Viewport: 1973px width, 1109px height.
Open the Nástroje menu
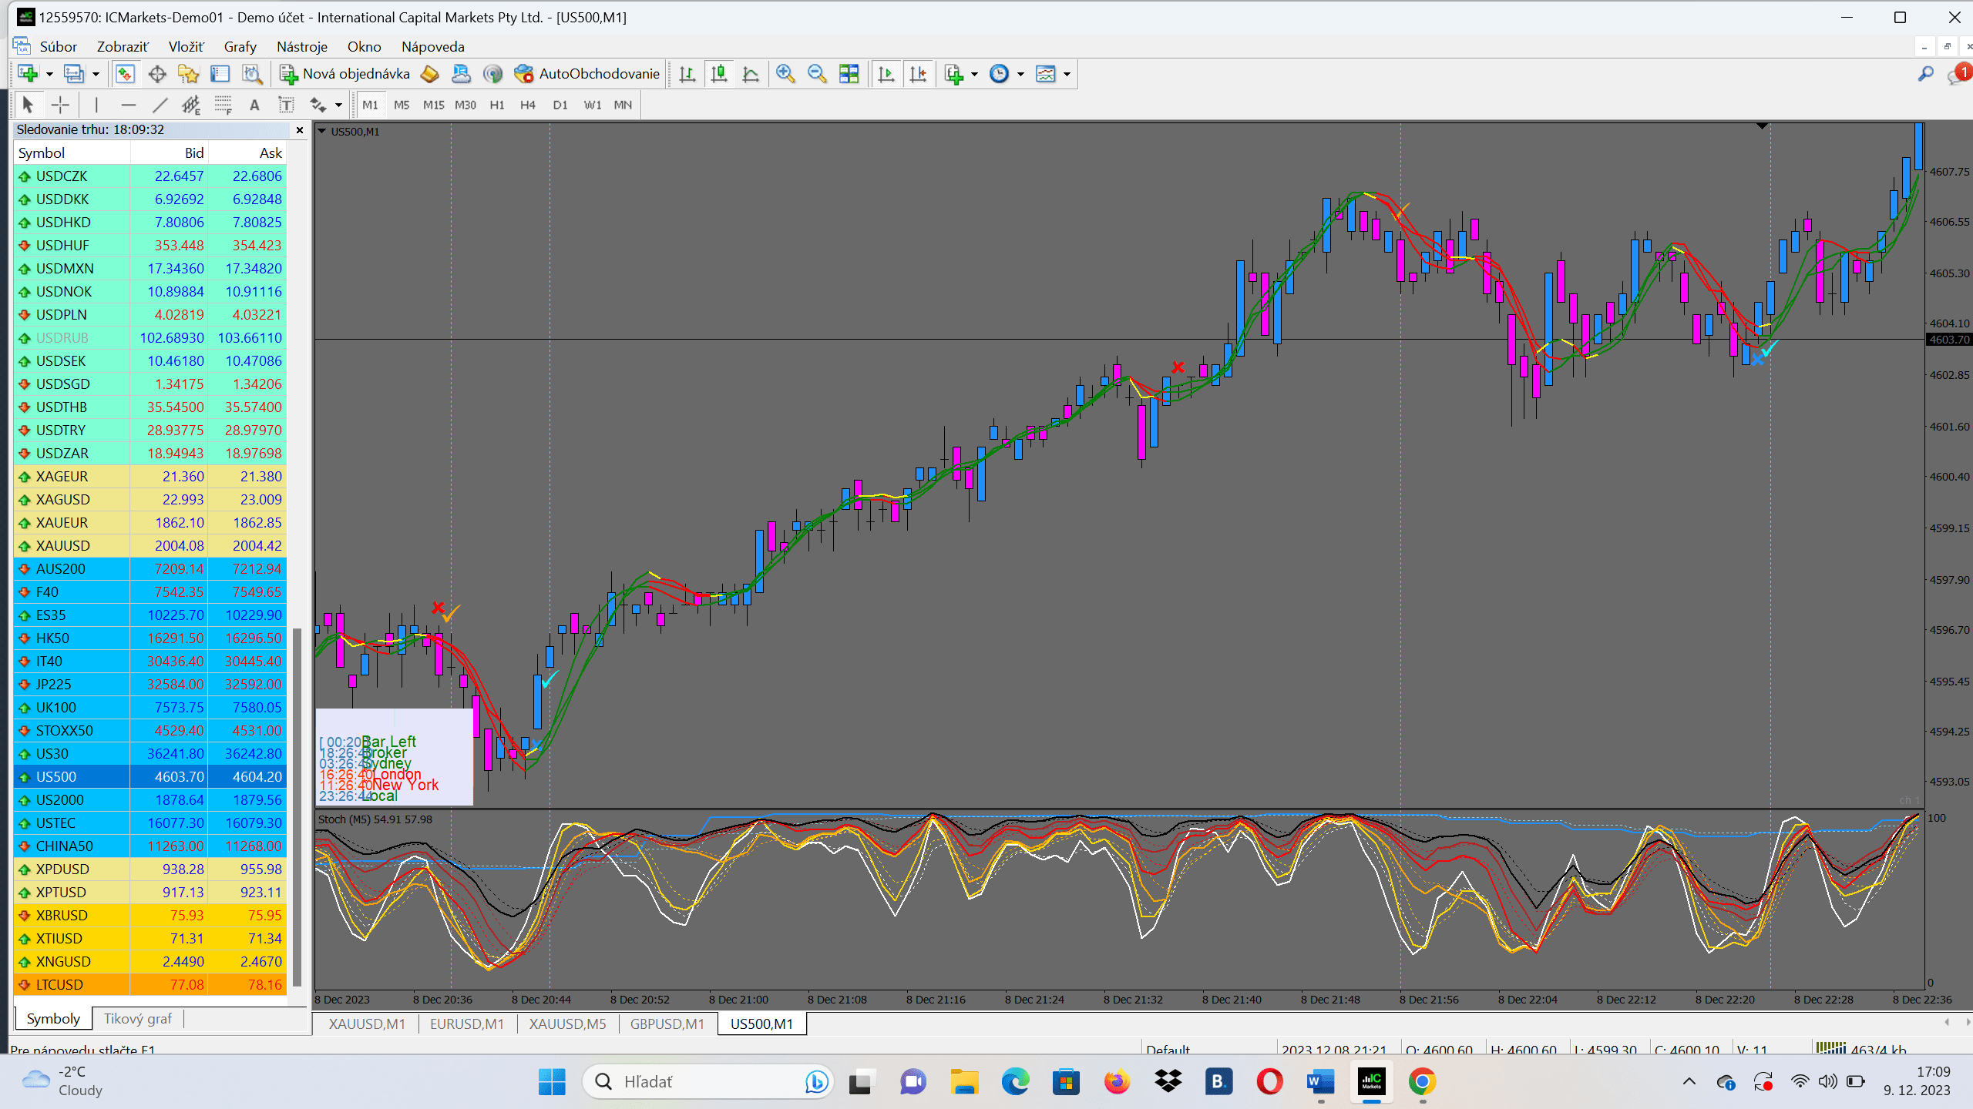coord(302,47)
